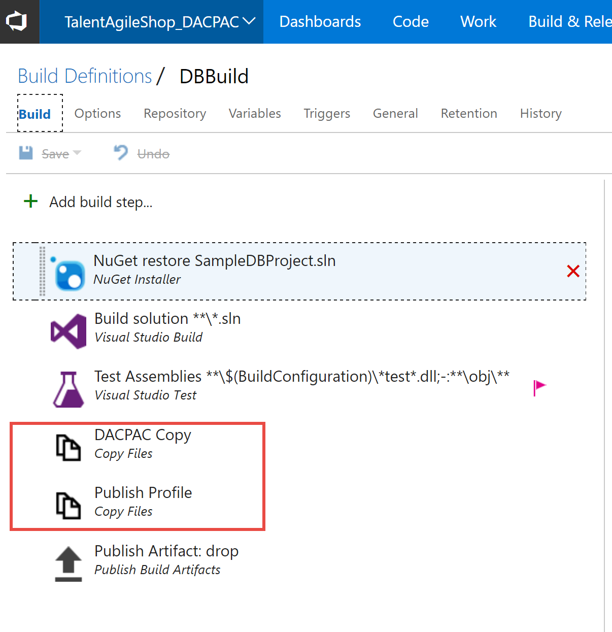Switch to the History tab
612x632 pixels.
(540, 113)
